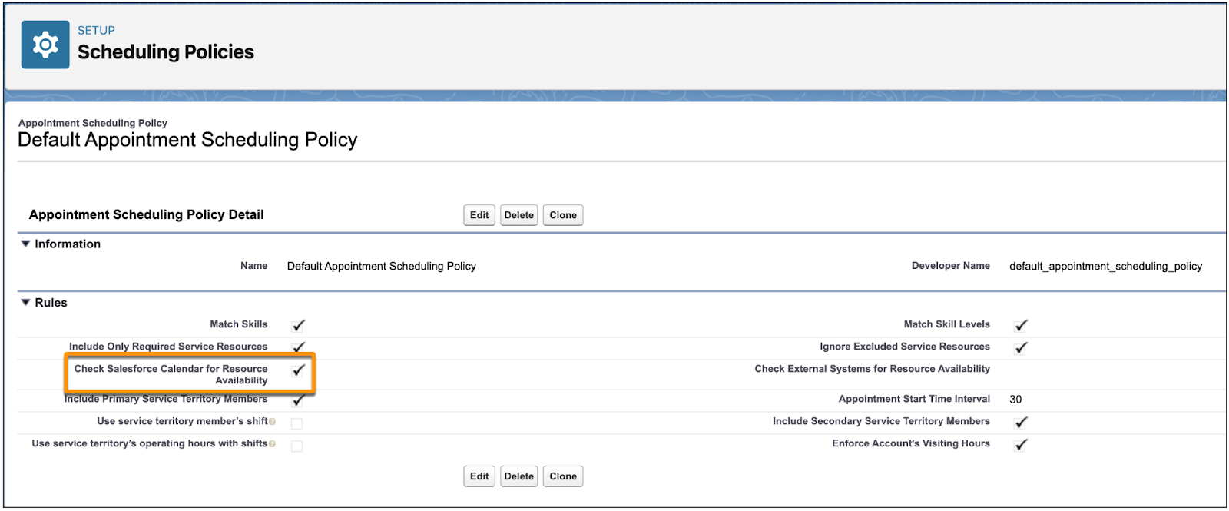Screen dimensions: 1229x511
Task: Click the bottom Clone button
Action: [x=563, y=476]
